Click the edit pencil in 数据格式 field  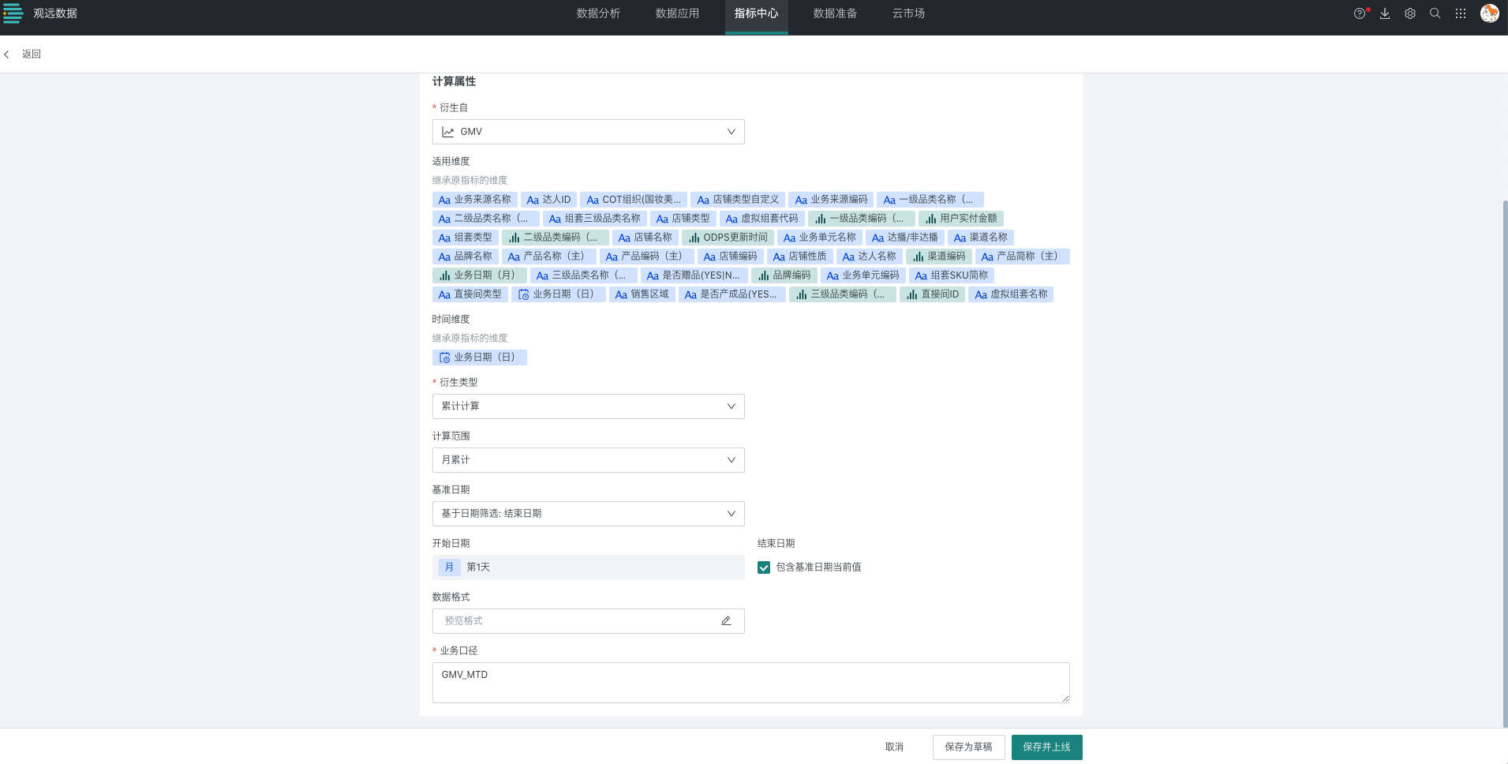(x=726, y=621)
